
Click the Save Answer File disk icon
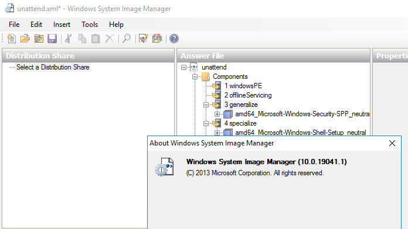pyautogui.click(x=52, y=39)
